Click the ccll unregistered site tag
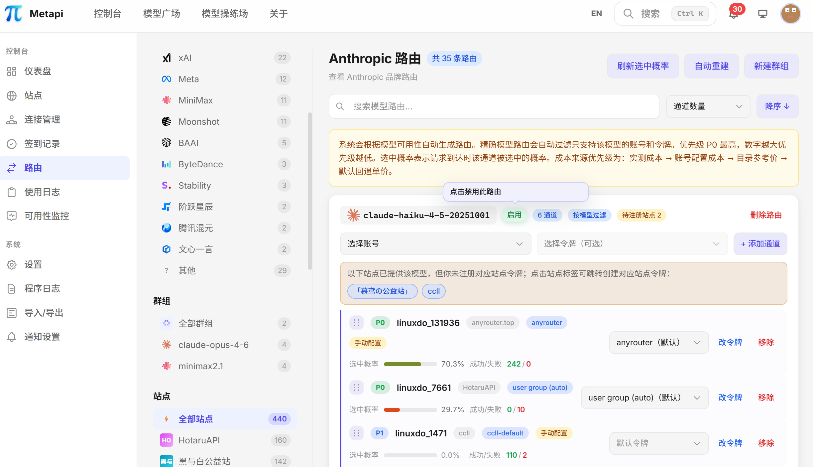This screenshot has width=813, height=467. click(433, 291)
